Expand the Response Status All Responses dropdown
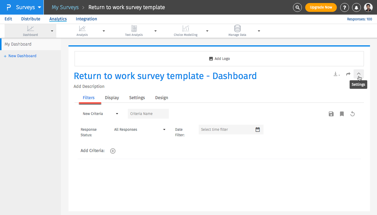The image size is (377, 215). click(x=139, y=130)
